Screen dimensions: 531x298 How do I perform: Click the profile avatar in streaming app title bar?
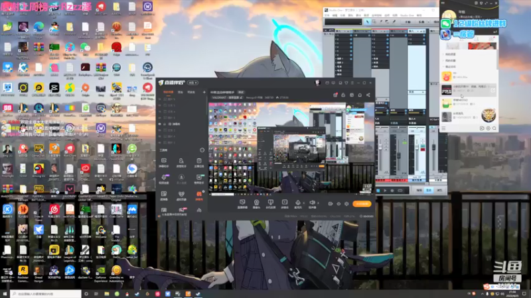point(318,83)
